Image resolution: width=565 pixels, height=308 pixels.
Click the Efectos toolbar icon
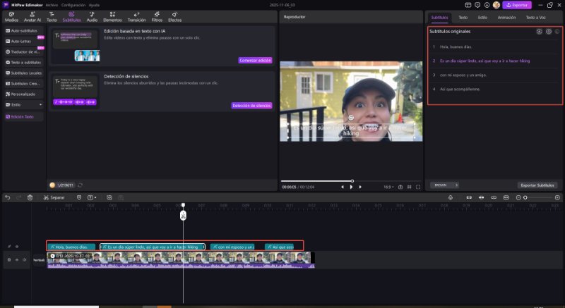pyautogui.click(x=174, y=16)
